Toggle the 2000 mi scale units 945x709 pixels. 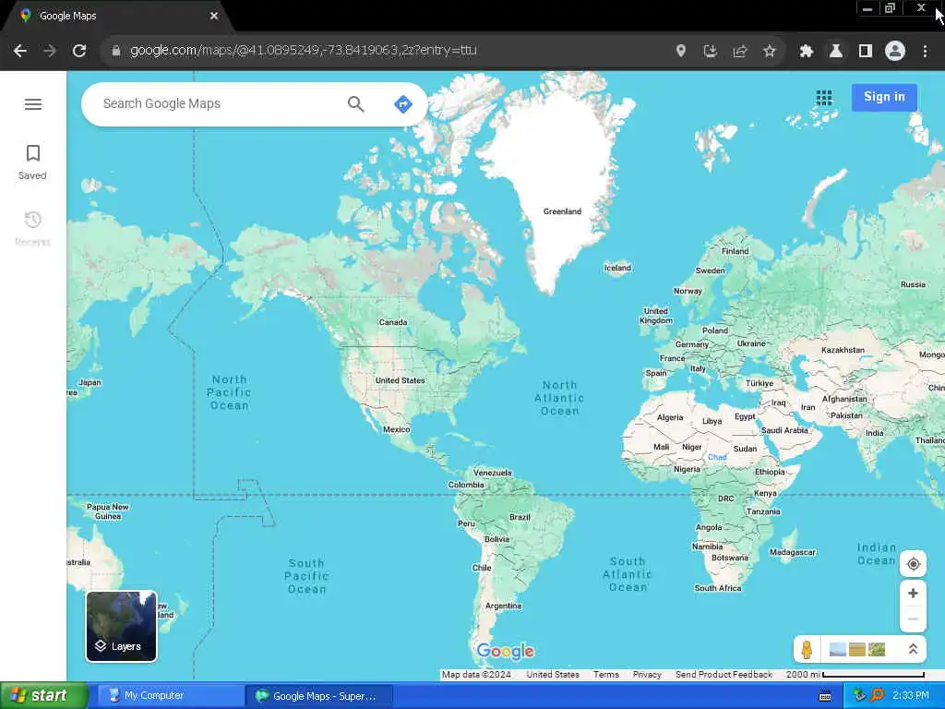coord(855,674)
